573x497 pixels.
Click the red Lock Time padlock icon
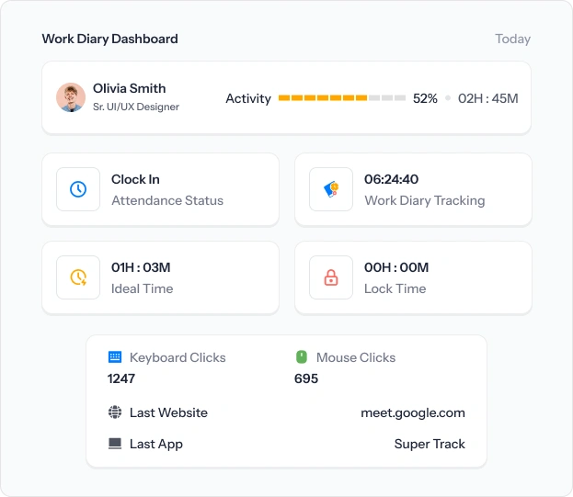pos(331,277)
